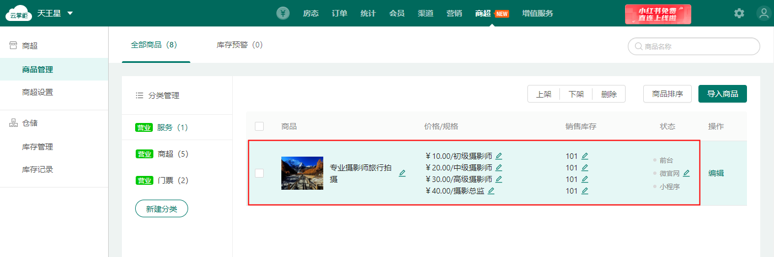Viewport: 774px width, 257px height.
Task: Edit the ¥20.00 中级摄影师 price
Action: coord(499,168)
